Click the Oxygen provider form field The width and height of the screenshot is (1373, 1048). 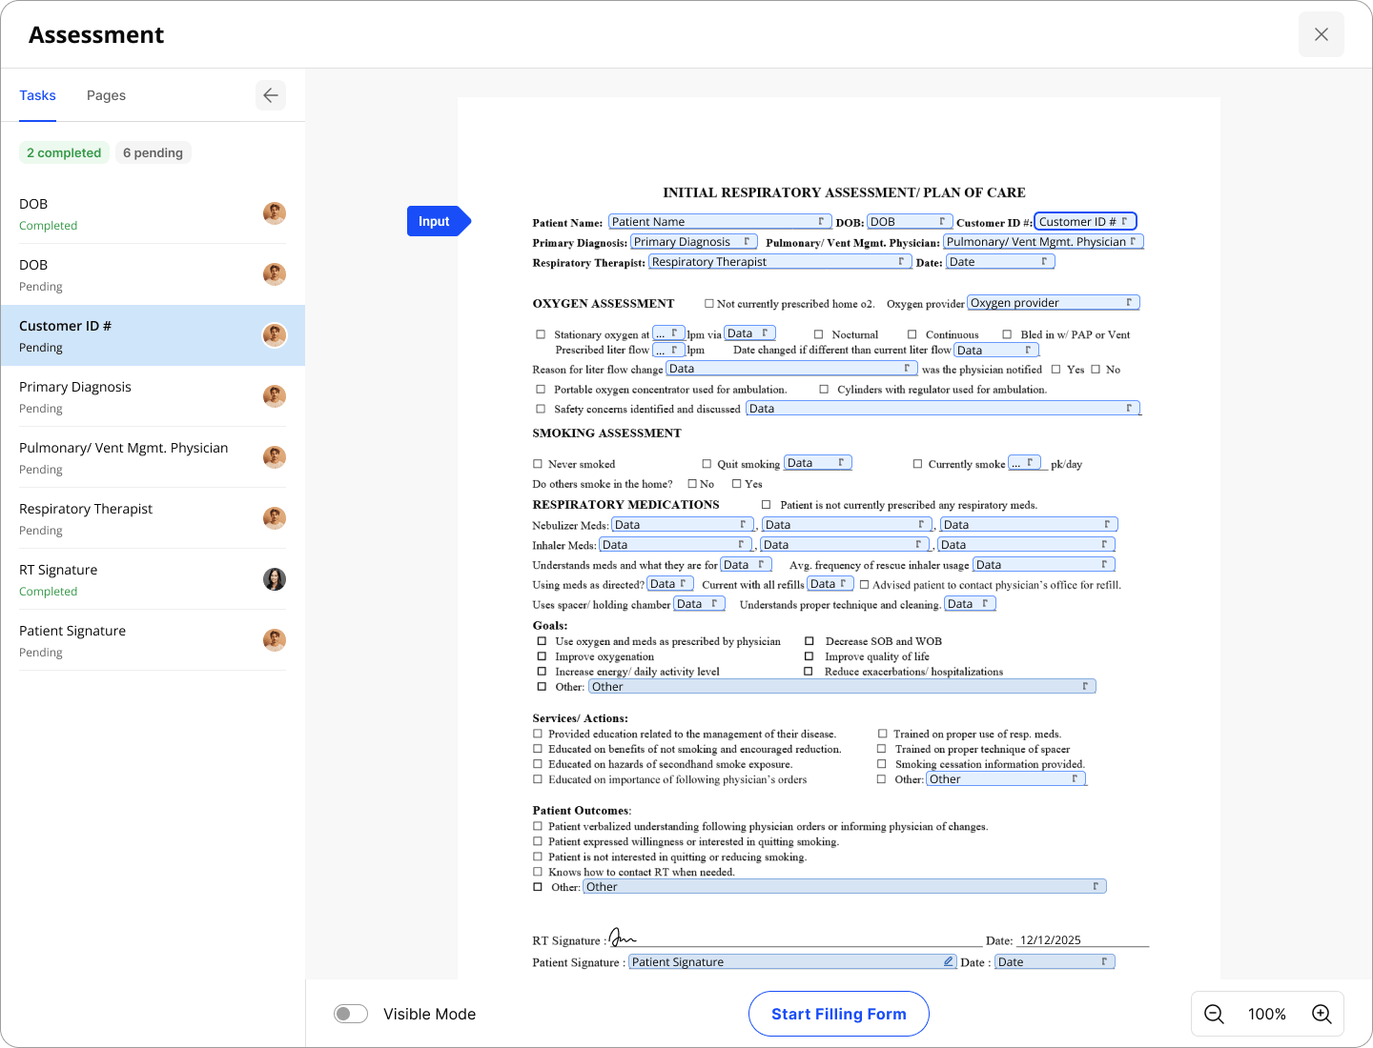tap(1053, 303)
